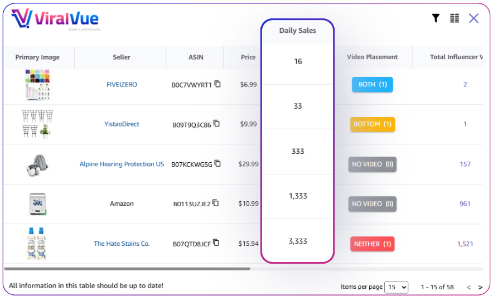Open the FIVEIZERO product thumbnail

tap(37, 85)
